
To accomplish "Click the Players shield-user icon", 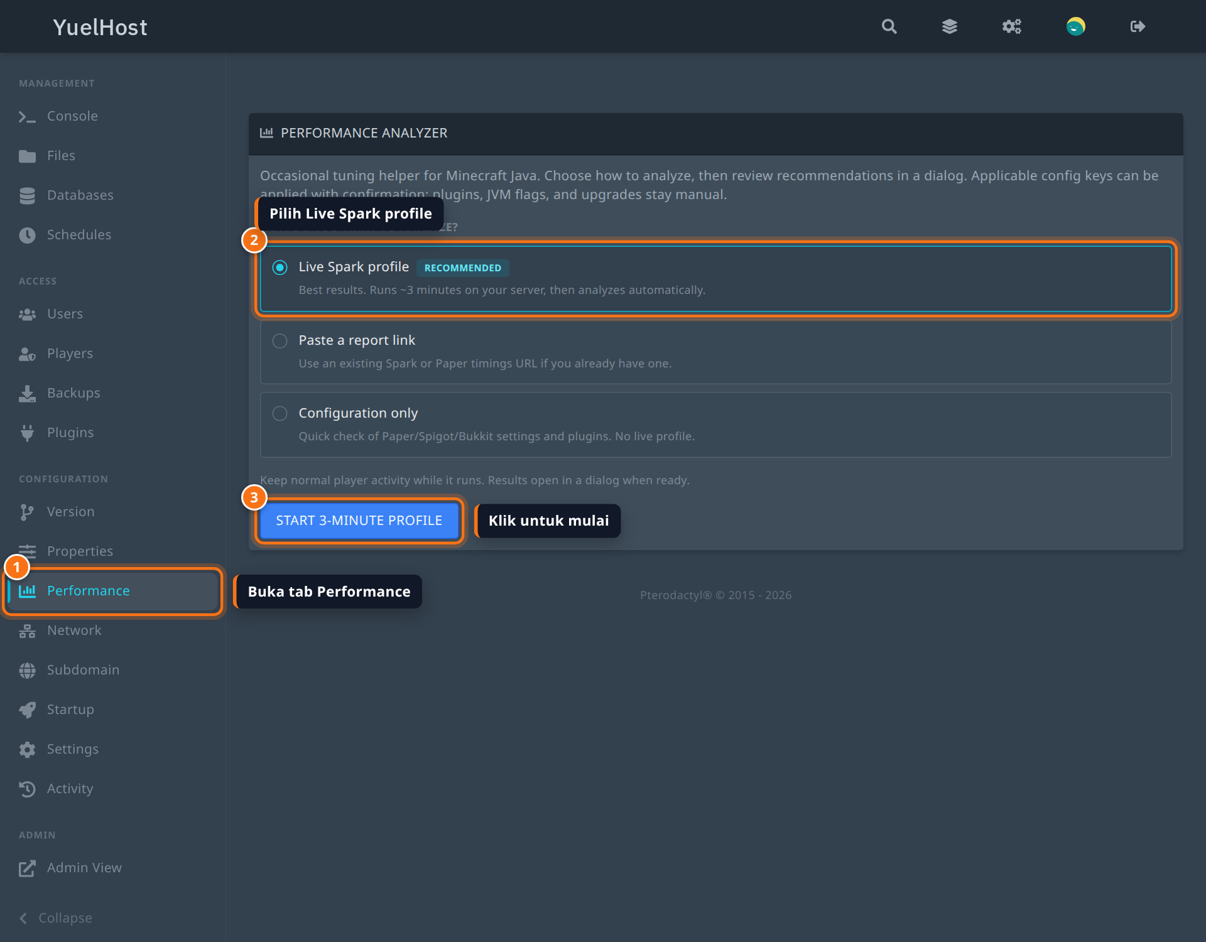I will coord(27,354).
